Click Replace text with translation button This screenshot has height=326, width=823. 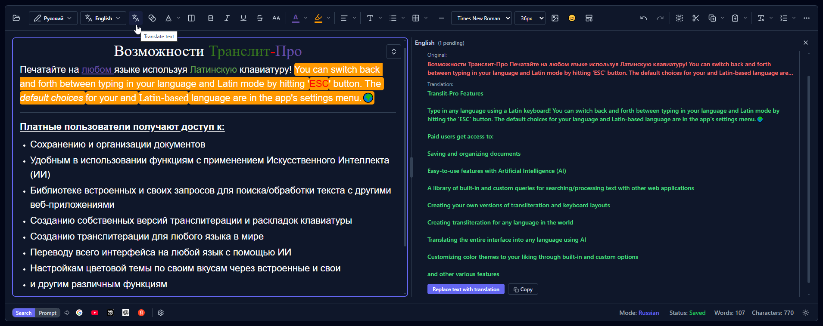466,289
